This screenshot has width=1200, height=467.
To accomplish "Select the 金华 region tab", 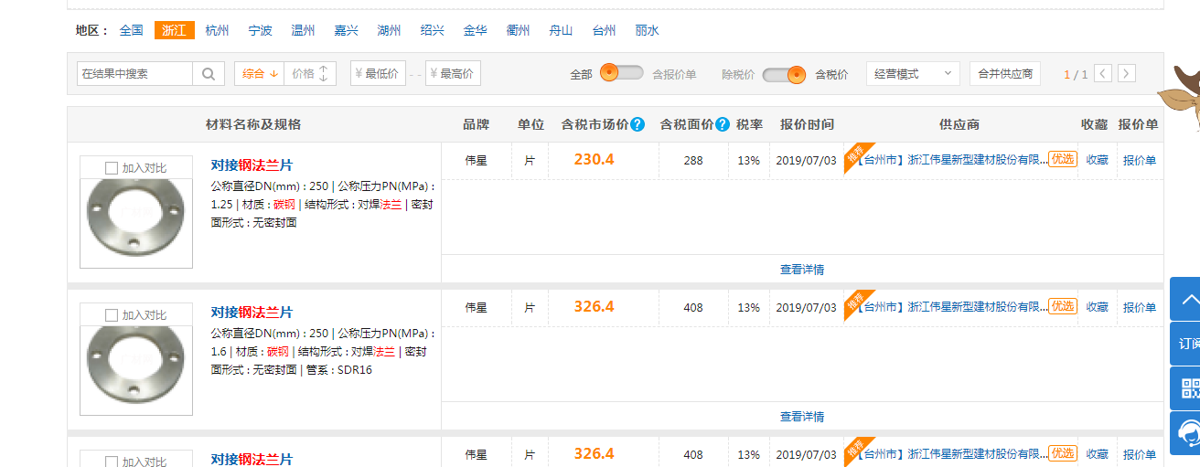I will (476, 30).
